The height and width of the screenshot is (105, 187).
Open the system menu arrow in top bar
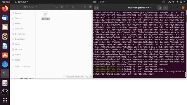[x=184, y=2]
